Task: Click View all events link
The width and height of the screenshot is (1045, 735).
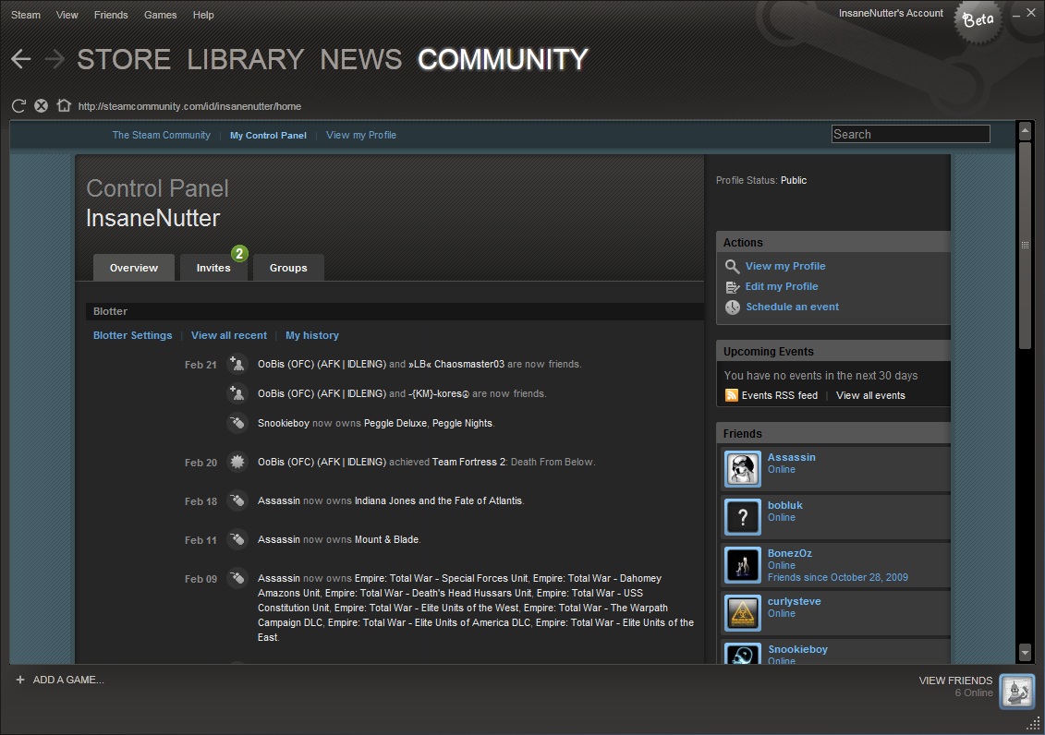Action: [x=870, y=395]
